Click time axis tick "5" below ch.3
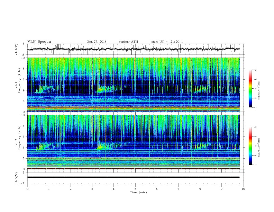Screen dimensions: 274x212 pos(135,189)
